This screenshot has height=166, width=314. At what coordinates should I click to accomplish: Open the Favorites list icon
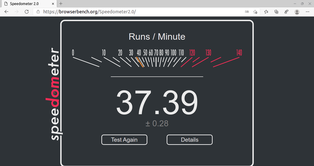pyautogui.click(x=266, y=12)
